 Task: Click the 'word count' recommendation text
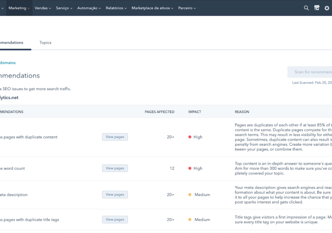pyautogui.click(x=14, y=168)
